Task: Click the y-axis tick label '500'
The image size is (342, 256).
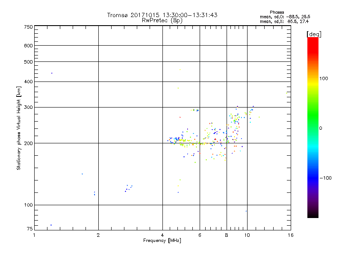Action: pyautogui.click(x=29, y=62)
